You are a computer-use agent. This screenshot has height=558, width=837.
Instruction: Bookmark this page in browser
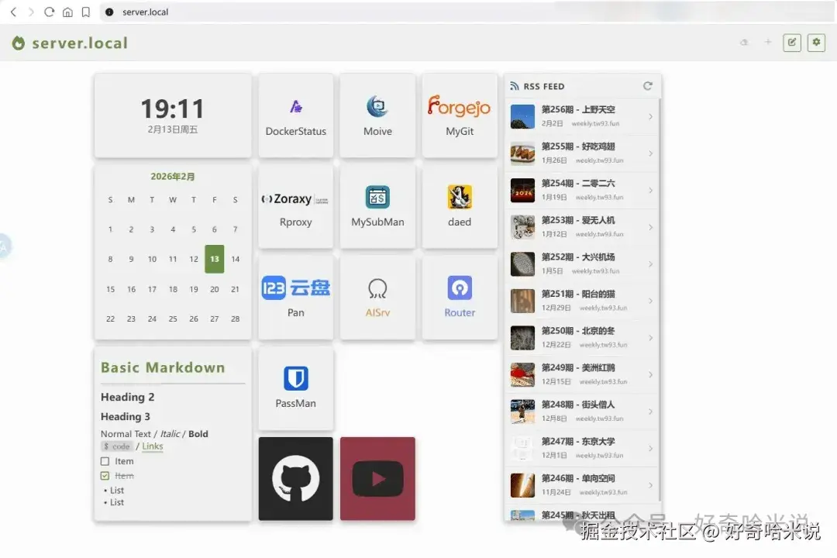tap(85, 12)
